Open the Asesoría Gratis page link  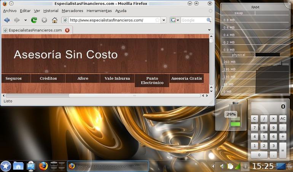click(x=186, y=78)
